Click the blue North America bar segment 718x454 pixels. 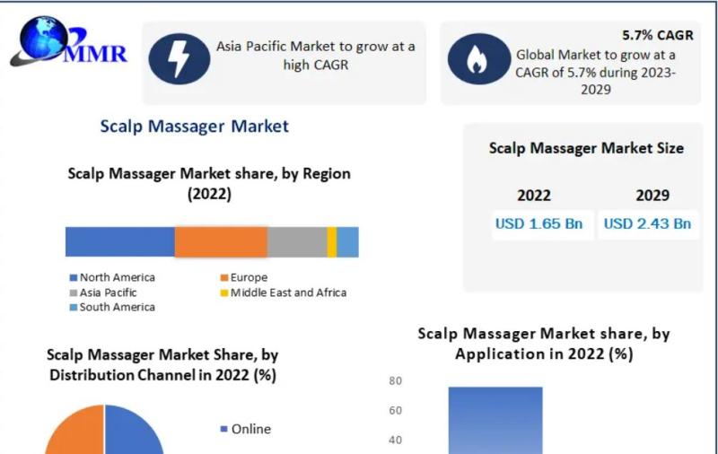tap(120, 241)
